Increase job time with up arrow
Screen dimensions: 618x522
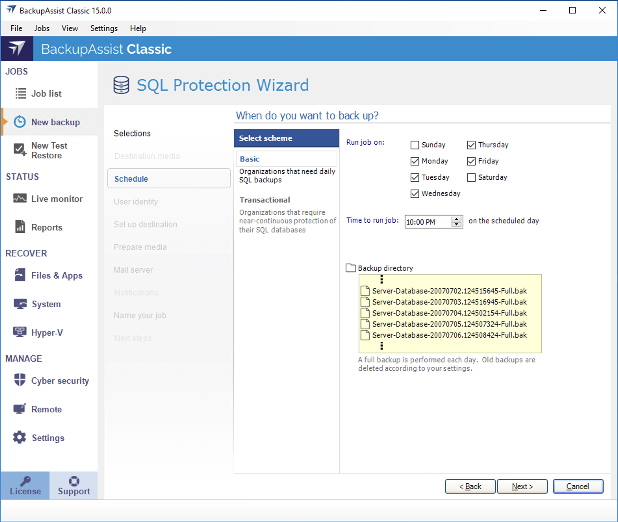pos(457,219)
